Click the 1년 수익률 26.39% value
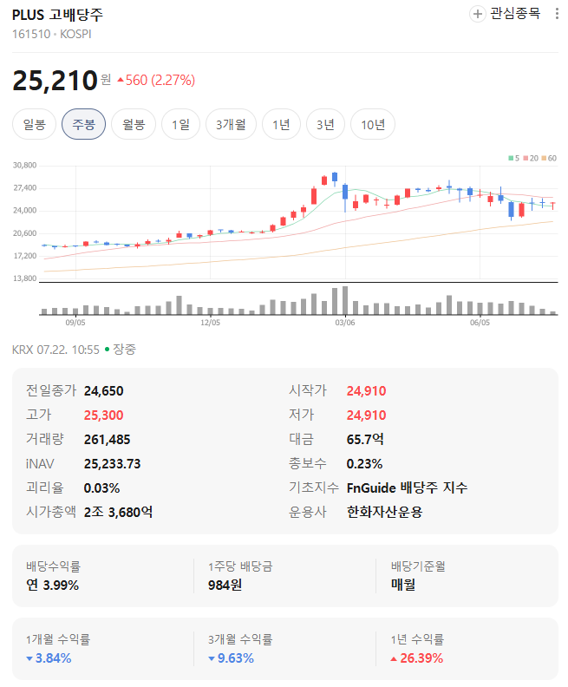Screen dimensions: 568x687 [416, 658]
